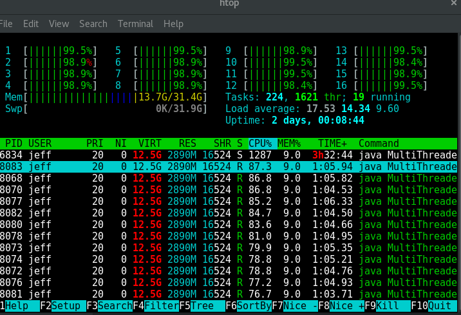461x315 pixels.
Task: Sort by the MEM% column header
Action: point(289,143)
